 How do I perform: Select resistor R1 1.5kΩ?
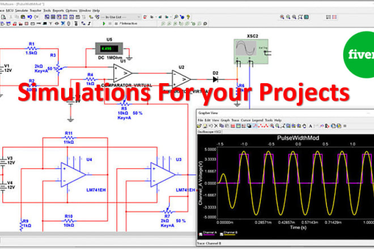tap(32, 49)
